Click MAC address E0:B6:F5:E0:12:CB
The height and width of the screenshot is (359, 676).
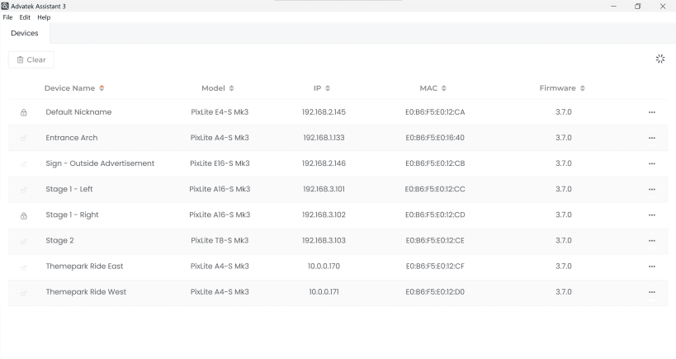pos(435,163)
